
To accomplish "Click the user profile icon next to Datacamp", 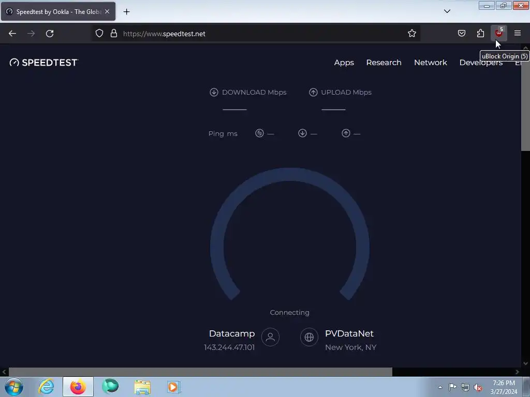I will point(270,337).
